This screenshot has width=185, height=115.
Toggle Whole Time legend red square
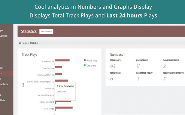point(85,60)
